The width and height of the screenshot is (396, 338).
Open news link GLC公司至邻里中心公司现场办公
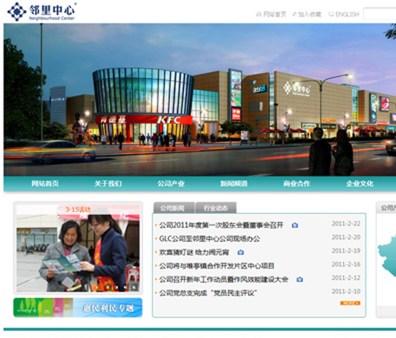pyautogui.click(x=209, y=239)
